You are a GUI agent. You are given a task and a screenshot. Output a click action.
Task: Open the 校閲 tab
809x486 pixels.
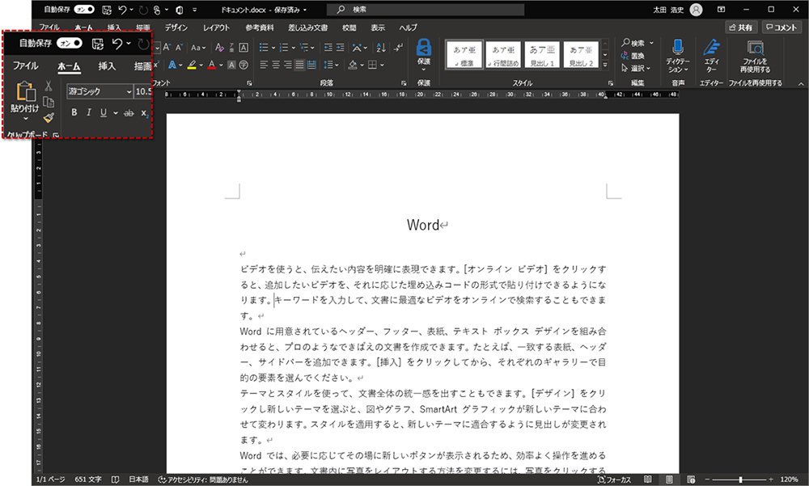349,27
